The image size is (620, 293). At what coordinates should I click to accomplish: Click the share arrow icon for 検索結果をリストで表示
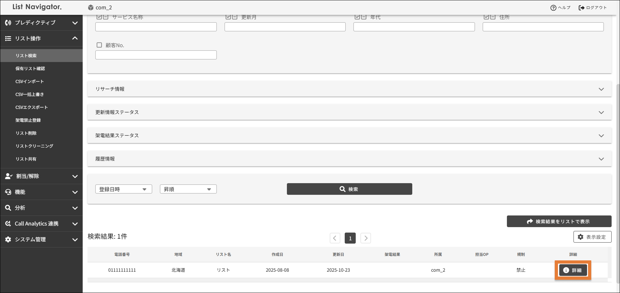pos(530,221)
